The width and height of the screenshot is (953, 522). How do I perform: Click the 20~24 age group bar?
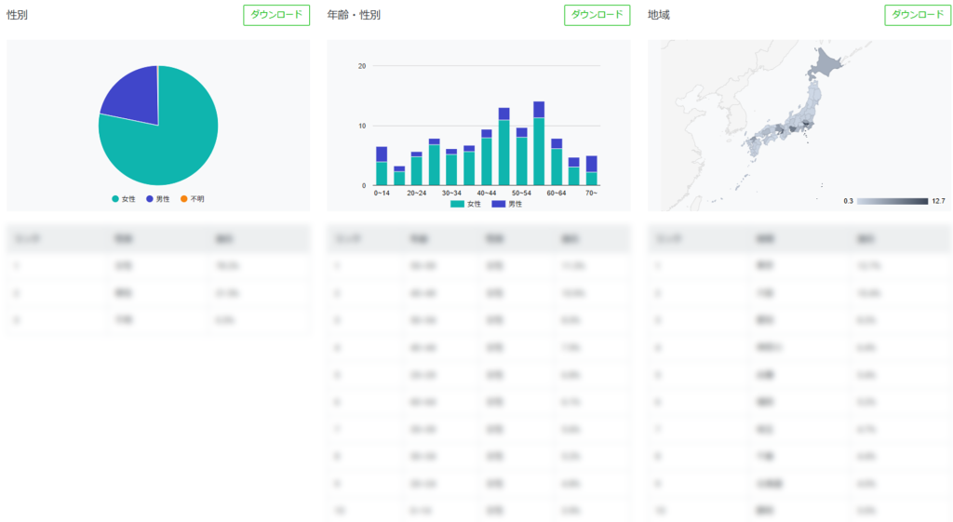click(417, 171)
